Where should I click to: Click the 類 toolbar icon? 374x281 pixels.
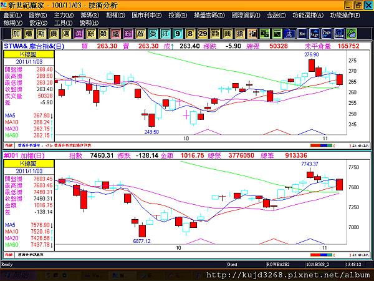coord(103,34)
